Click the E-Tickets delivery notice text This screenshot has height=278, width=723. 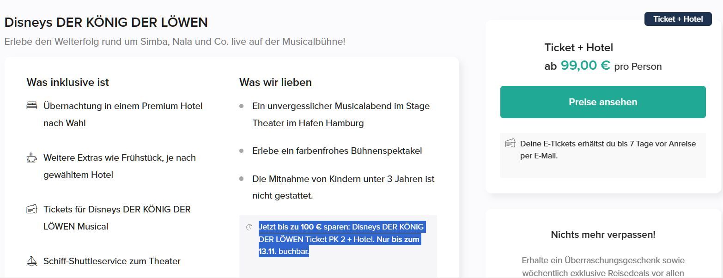point(608,150)
